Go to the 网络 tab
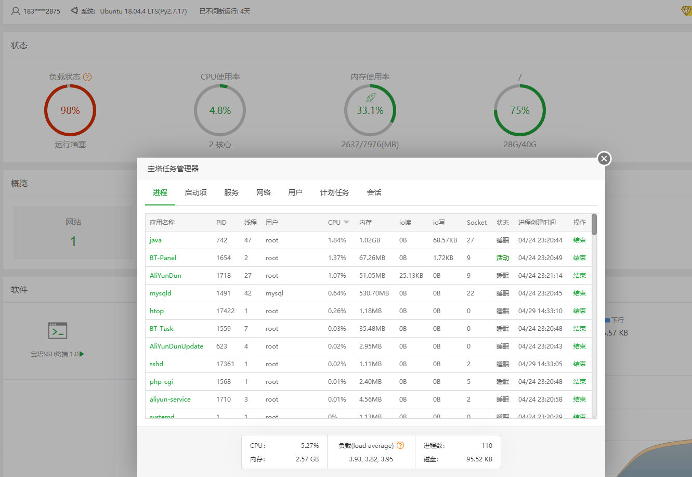The image size is (692, 477). pos(264,192)
